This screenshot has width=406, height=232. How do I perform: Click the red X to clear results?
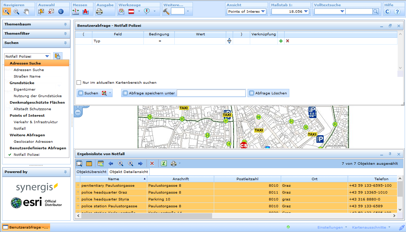click(x=152, y=163)
